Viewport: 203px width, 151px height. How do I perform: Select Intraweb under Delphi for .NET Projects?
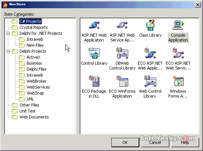tap(35, 39)
